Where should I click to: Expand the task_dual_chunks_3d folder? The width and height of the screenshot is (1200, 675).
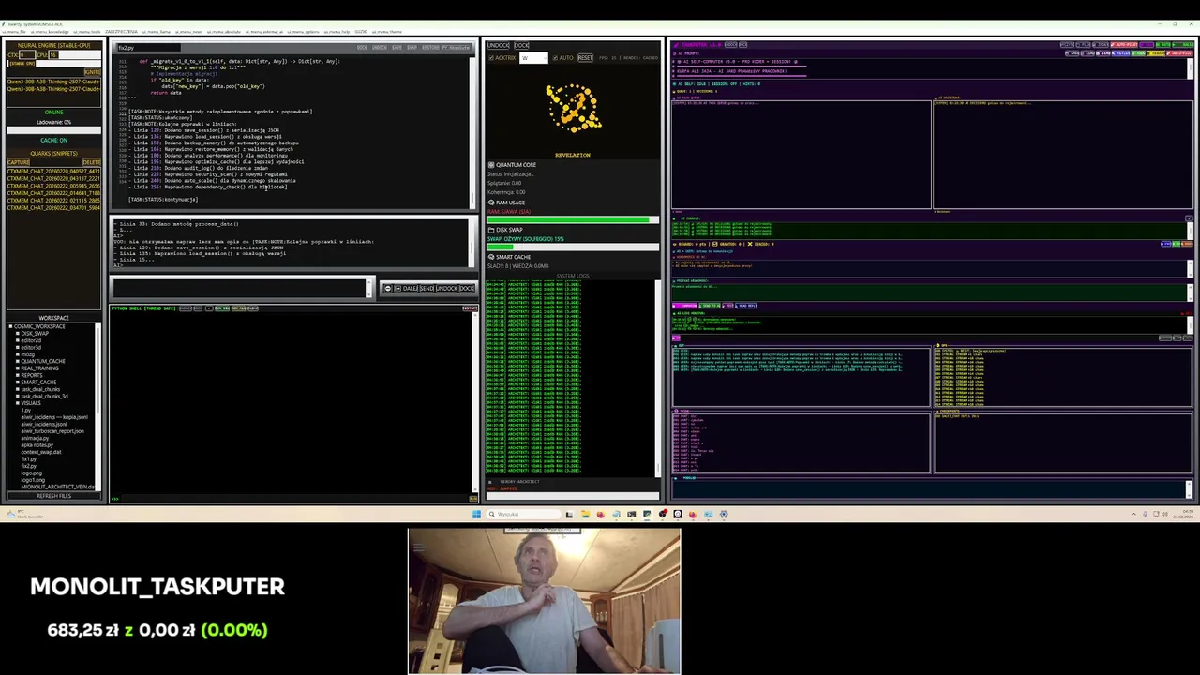(x=17, y=397)
